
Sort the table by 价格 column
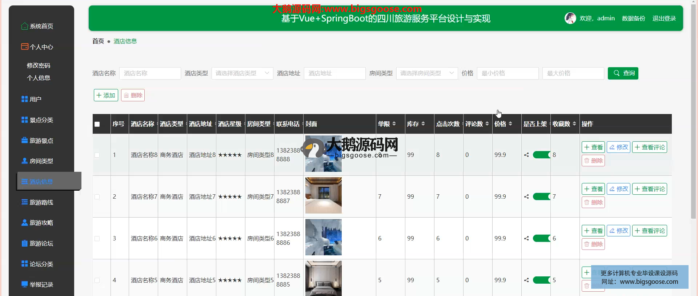pos(510,124)
